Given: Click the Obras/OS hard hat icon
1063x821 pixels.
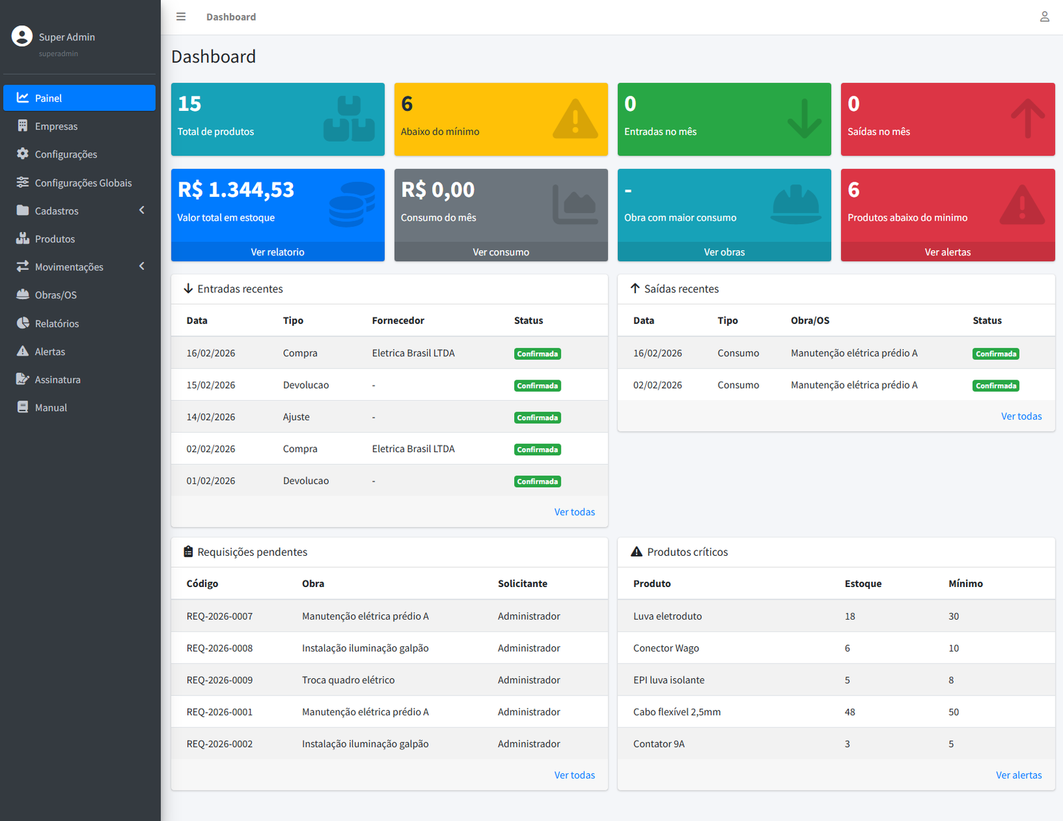Looking at the screenshot, I should click(22, 294).
